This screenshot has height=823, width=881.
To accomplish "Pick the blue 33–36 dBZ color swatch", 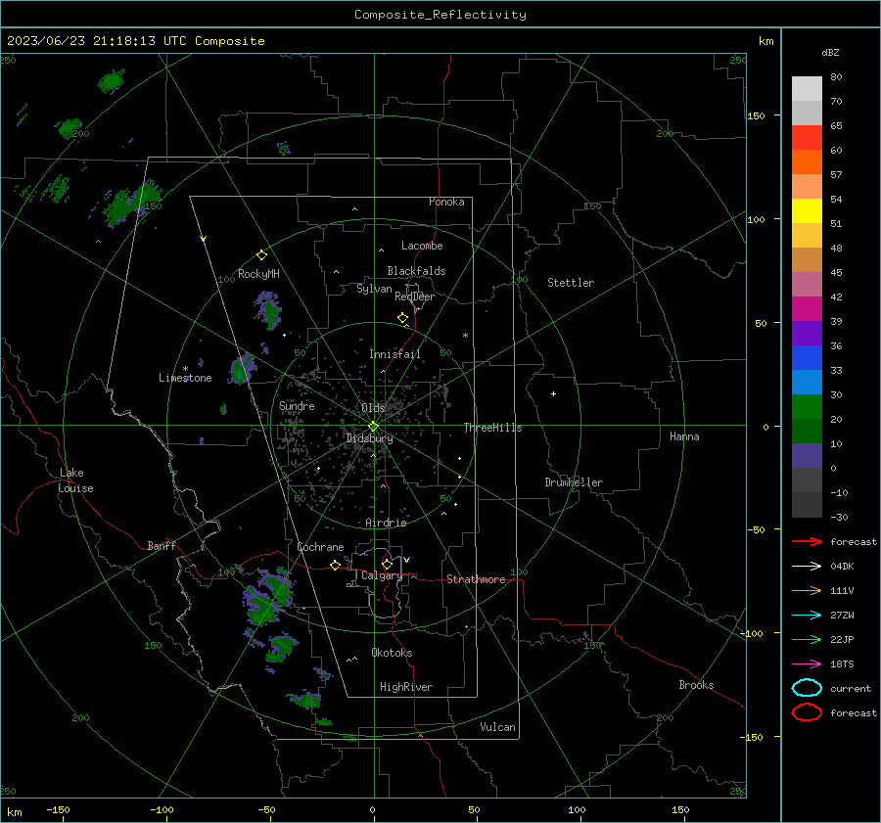I will tap(807, 358).
